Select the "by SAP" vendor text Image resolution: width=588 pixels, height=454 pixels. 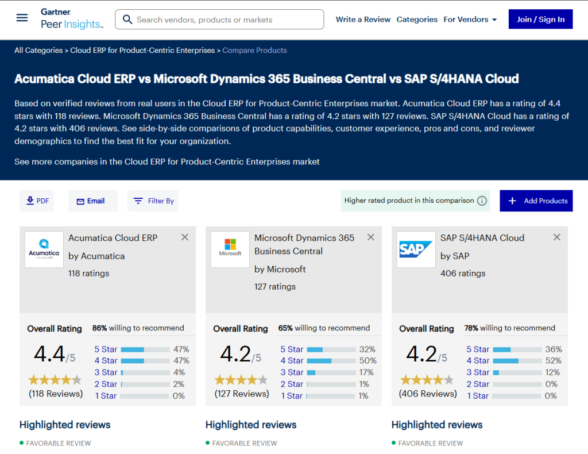point(455,256)
